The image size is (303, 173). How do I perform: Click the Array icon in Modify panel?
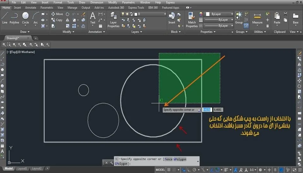74,26
